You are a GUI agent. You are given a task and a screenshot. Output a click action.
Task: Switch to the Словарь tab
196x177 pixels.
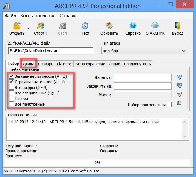[46, 64]
